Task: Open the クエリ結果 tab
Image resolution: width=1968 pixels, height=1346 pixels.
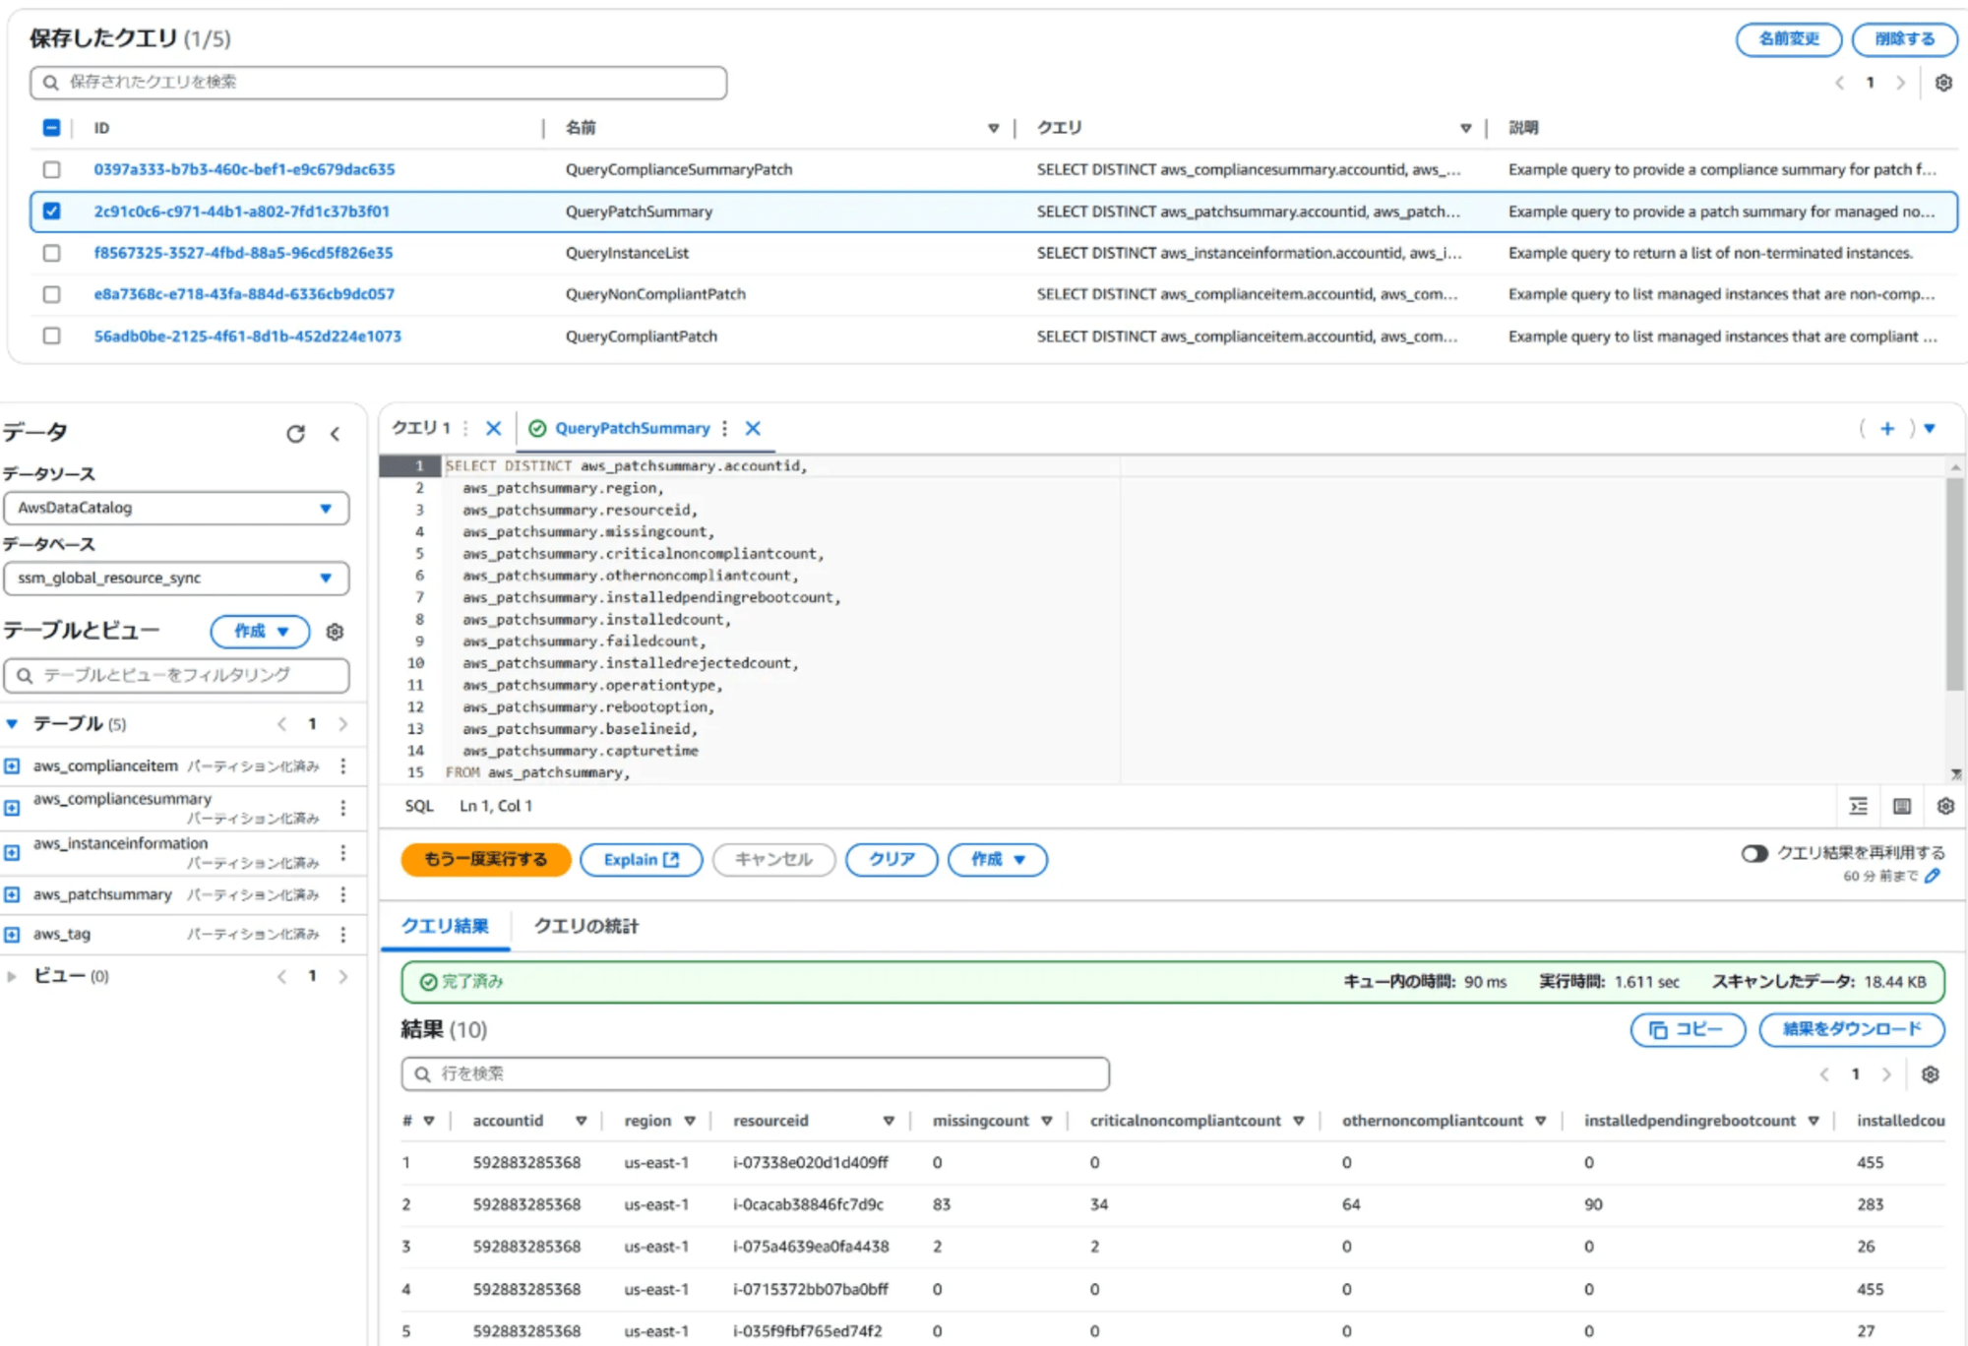Action: point(445,926)
